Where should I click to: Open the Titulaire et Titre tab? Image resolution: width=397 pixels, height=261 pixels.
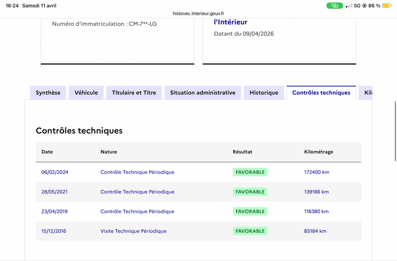(134, 93)
